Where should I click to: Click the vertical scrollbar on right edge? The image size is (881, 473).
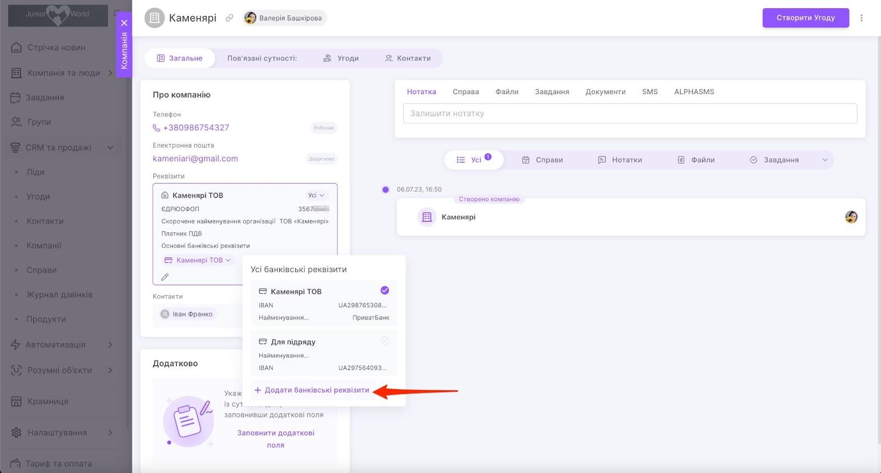coord(878,220)
